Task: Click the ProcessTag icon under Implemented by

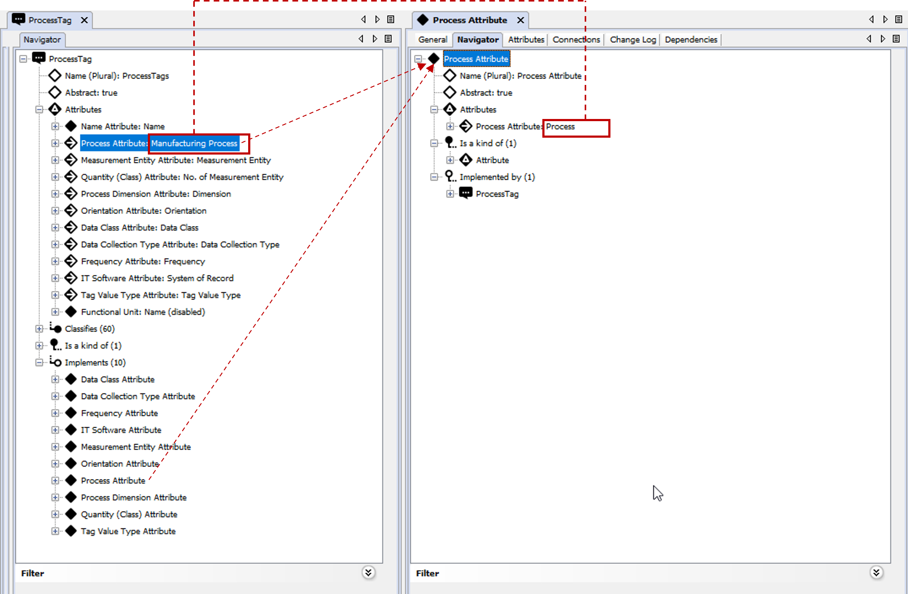Action: point(465,194)
